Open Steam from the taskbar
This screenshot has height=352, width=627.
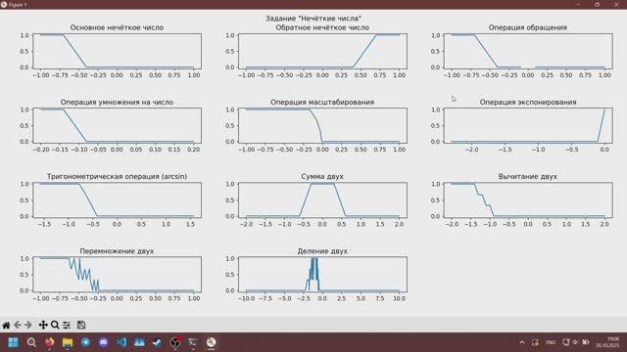[157, 342]
